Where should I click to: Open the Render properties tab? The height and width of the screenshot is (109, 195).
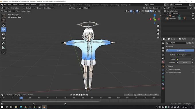tap(163, 48)
